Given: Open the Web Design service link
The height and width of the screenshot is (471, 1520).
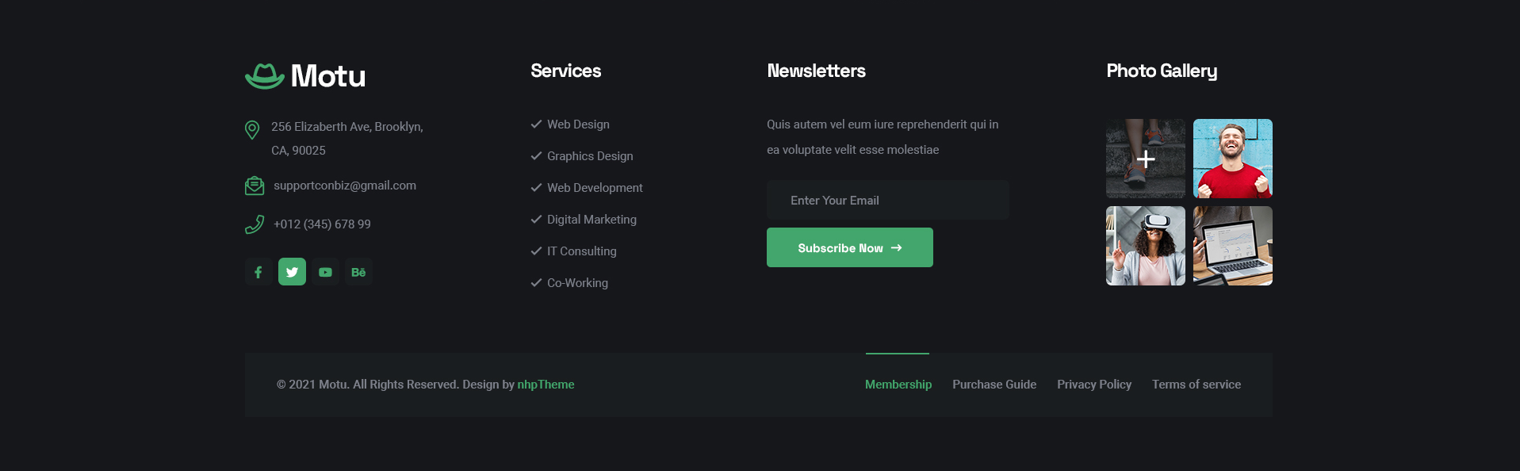Looking at the screenshot, I should [x=578, y=124].
